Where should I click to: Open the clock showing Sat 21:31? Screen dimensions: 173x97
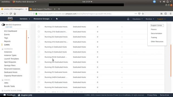click(87, 2)
